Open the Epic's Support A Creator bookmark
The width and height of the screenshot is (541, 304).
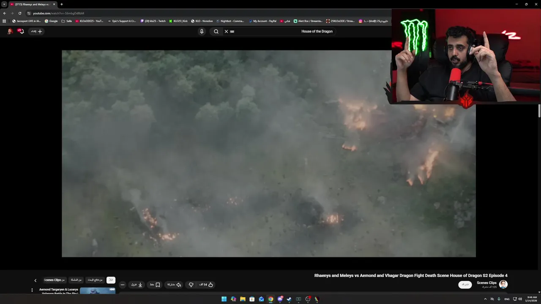[122, 21]
